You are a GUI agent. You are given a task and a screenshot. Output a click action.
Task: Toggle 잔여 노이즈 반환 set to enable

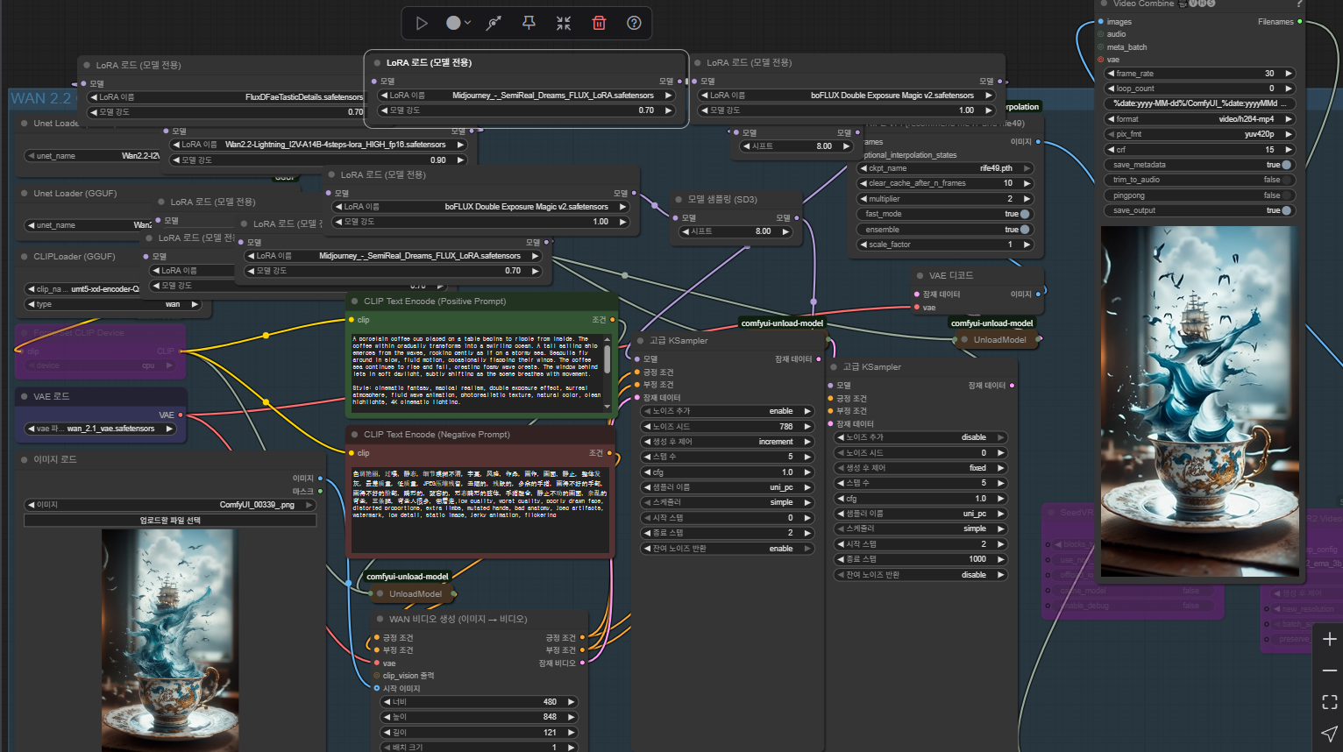(728, 549)
